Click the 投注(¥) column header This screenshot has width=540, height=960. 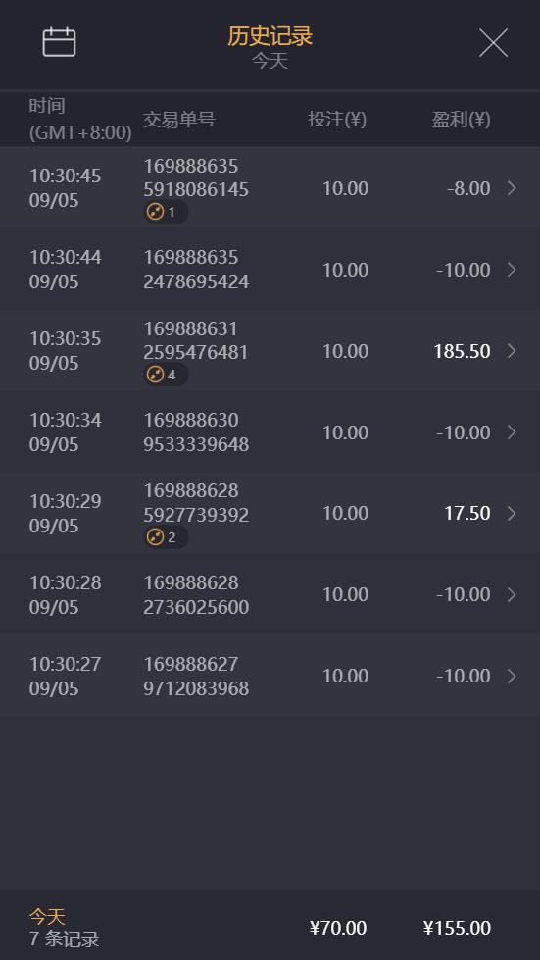pos(337,120)
